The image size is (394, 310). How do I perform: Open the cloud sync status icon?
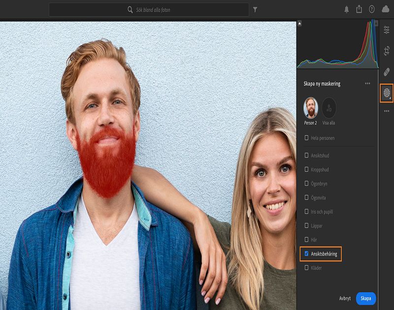tap(386, 9)
